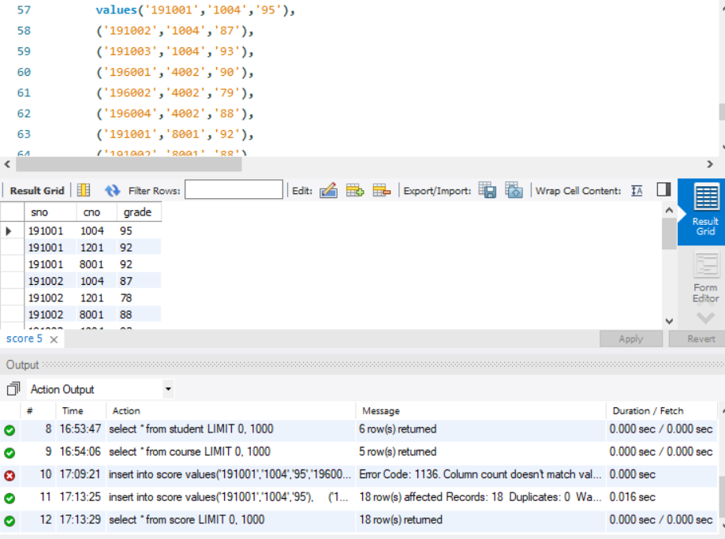This screenshot has width=725, height=539.
Task: Sort by the sno column header
Action: tap(50, 212)
